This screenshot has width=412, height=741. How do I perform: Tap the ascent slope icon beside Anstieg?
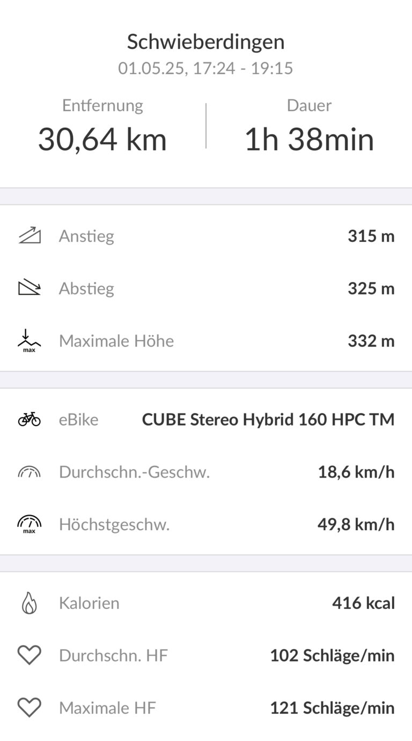coord(30,236)
